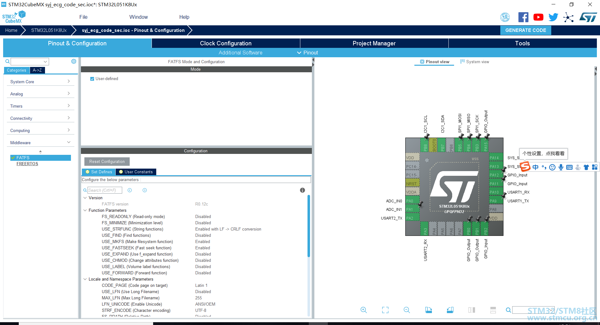Toggle stacked vertical layout icon
The width and height of the screenshot is (600, 325).
tap(493, 310)
